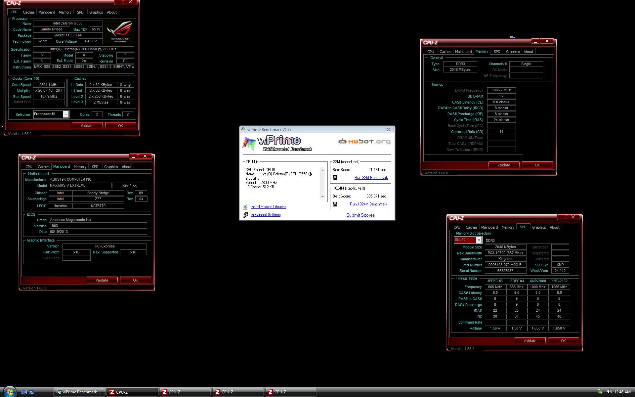This screenshot has height=397, width=635.
Task: Click the Install Missing Libraries icon
Action: pos(245,207)
